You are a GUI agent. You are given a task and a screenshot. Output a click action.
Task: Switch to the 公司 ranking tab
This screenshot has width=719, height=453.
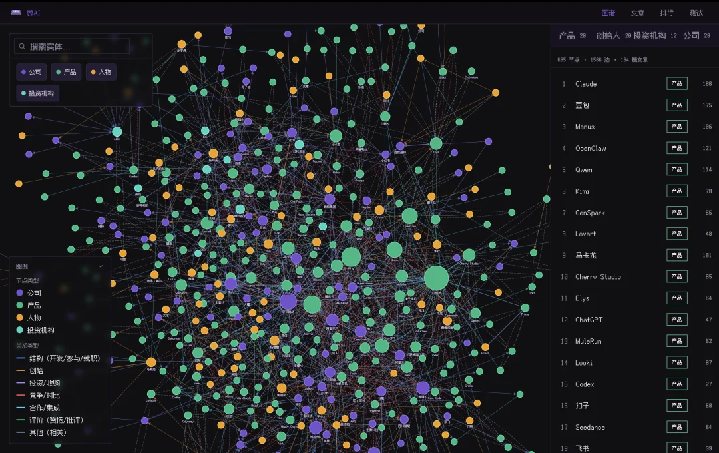point(696,36)
